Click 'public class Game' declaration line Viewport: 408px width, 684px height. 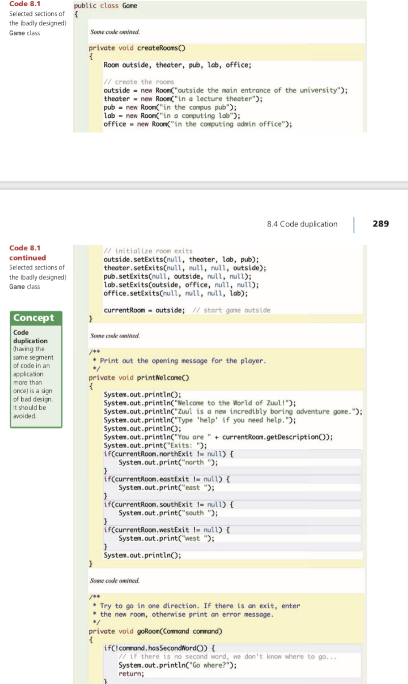(105, 6)
